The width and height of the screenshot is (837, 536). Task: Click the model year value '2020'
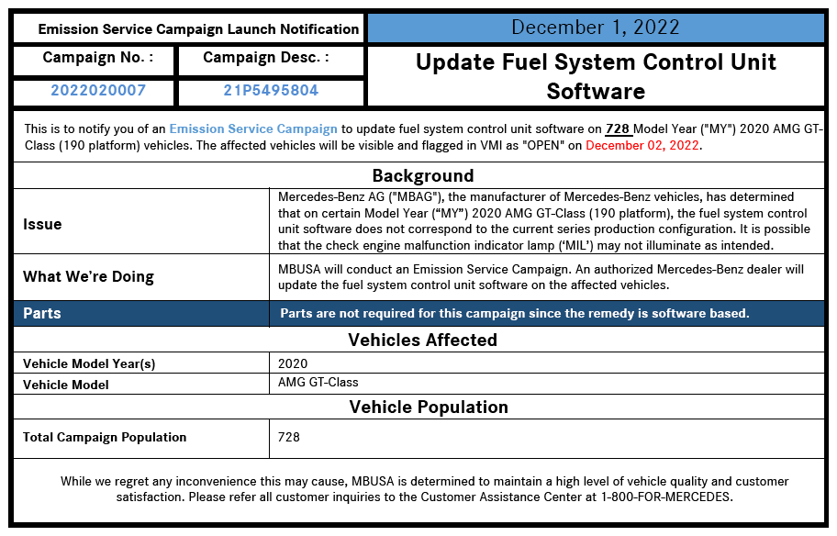click(293, 363)
